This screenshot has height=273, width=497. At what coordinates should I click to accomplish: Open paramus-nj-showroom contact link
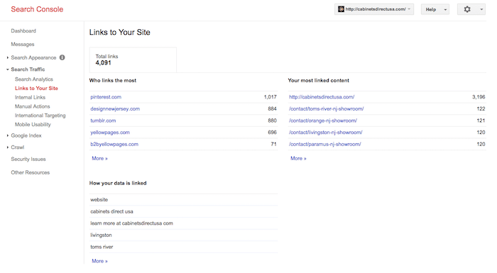point(325,144)
